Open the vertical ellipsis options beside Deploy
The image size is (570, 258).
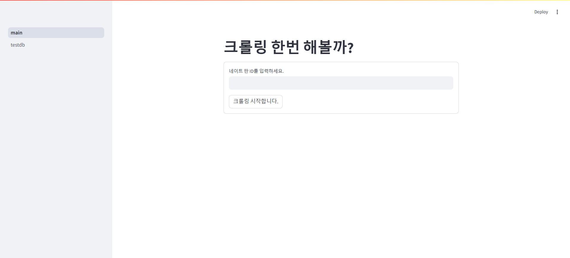pyautogui.click(x=557, y=12)
